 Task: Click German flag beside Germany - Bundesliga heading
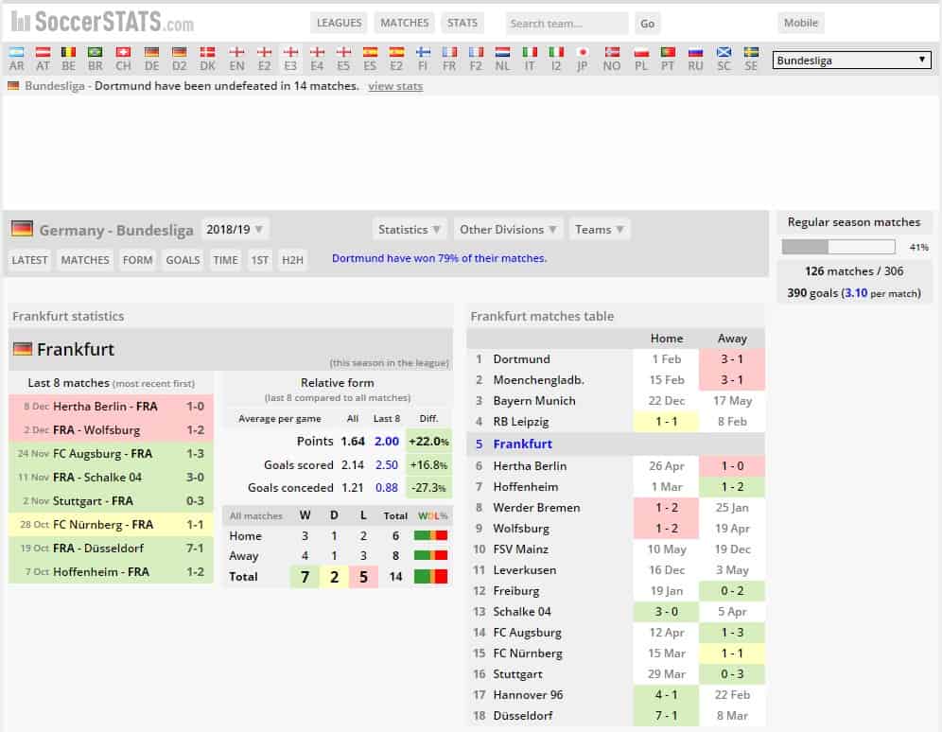point(23,229)
